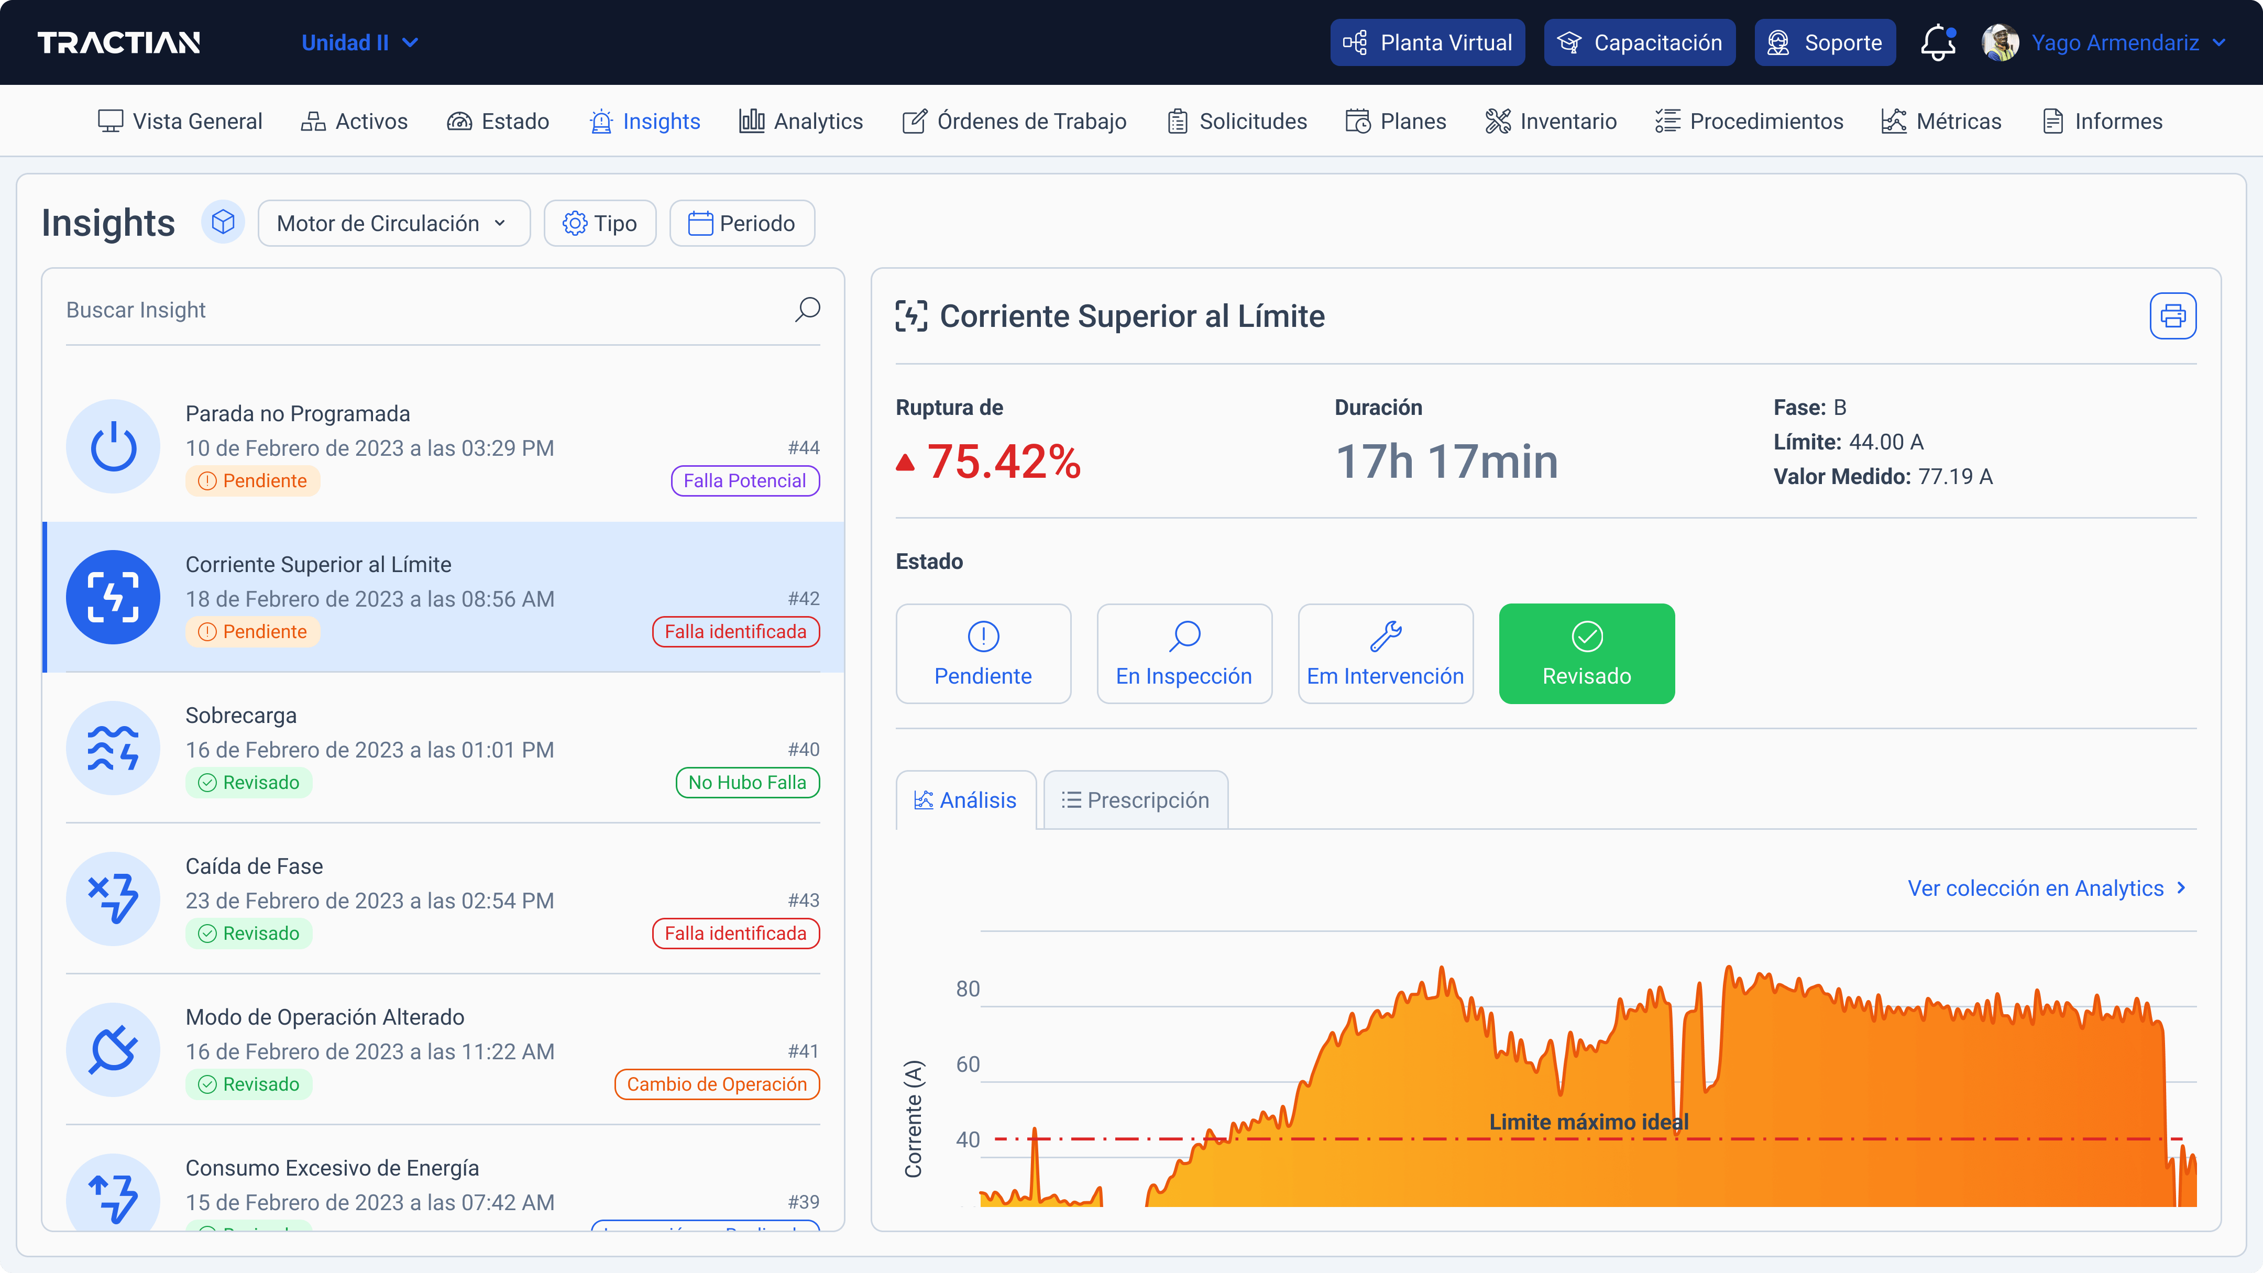The image size is (2263, 1273).
Task: Open Solicitudes section
Action: pos(1236,121)
